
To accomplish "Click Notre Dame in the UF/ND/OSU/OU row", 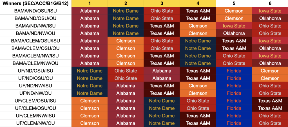I will click(90, 78).
